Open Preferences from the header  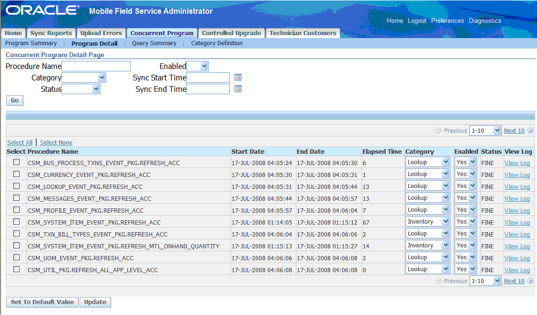point(447,21)
